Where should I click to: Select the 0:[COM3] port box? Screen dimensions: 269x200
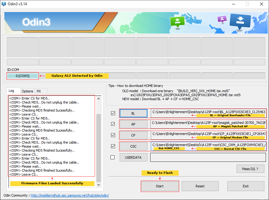coord(23,76)
